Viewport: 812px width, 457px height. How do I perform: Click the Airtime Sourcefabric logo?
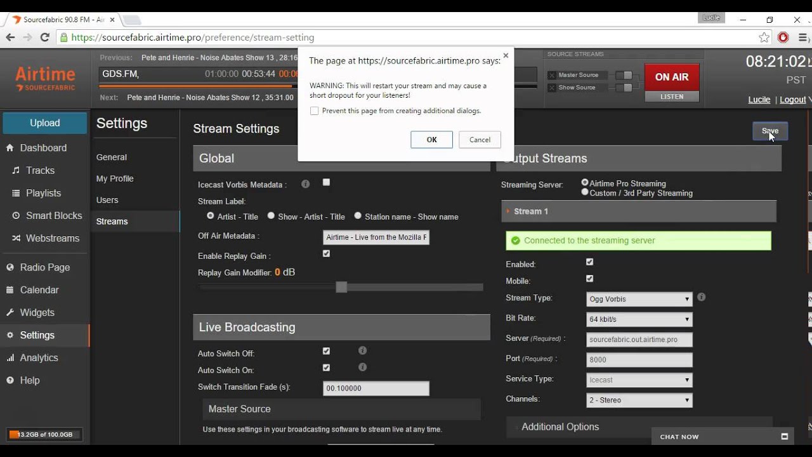click(x=45, y=79)
